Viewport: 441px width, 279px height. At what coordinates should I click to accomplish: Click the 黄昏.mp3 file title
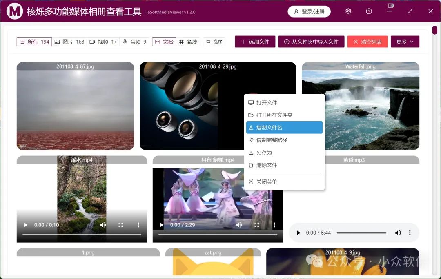354,160
